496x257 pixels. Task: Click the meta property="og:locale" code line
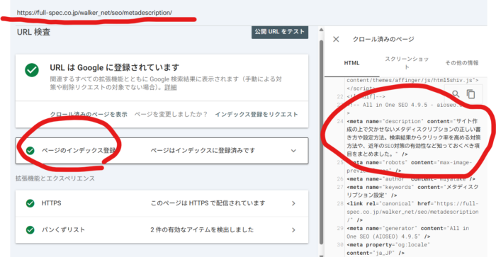coord(388,249)
